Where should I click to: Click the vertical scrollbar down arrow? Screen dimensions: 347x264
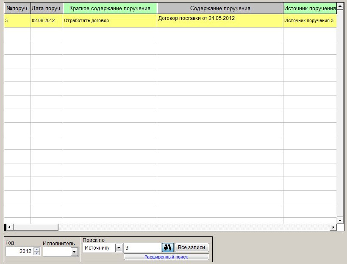point(340,220)
